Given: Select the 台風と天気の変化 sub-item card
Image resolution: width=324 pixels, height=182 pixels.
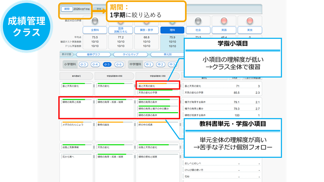Looking at the screenshot, I should click(x=158, y=147).
